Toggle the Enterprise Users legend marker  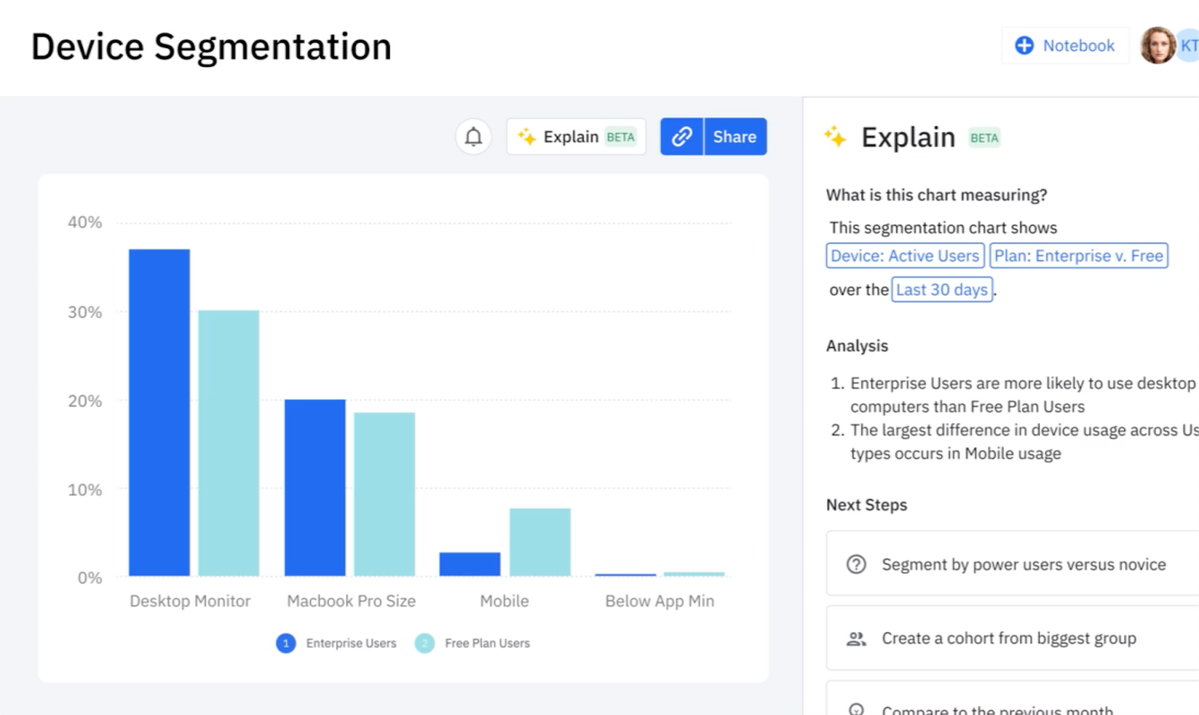[x=286, y=643]
